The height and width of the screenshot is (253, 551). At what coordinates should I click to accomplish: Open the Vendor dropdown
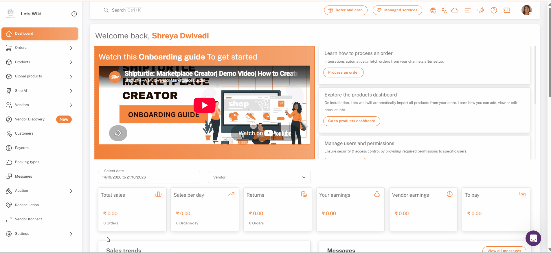(x=259, y=177)
